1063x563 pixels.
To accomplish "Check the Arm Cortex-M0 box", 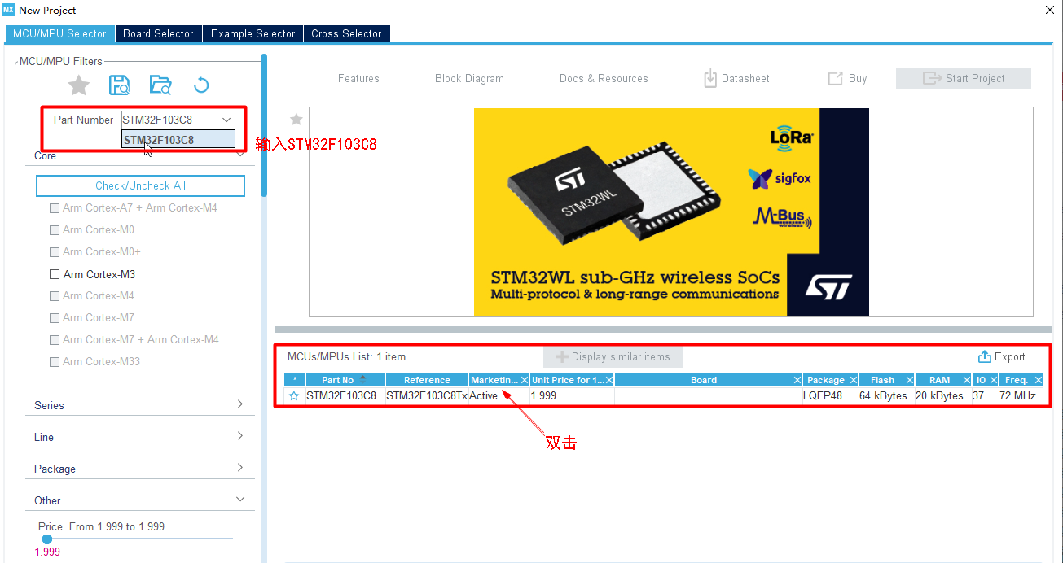I will pyautogui.click(x=55, y=230).
